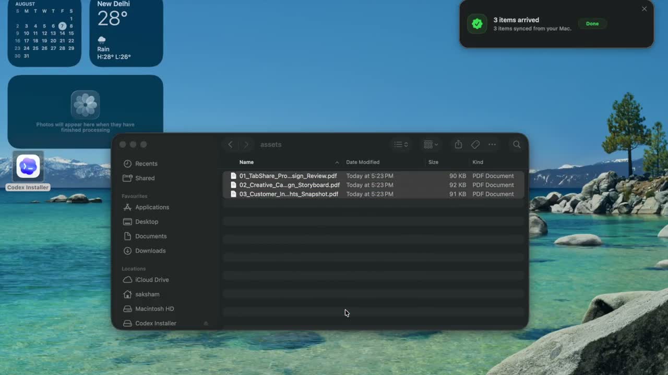Select Codex Installer volume in sidebar
This screenshot has width=668, height=375.
coord(156,323)
